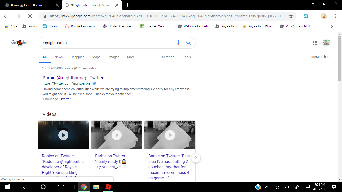Open the Google account avatar
Screen dimensions: 342x192
pos(326,43)
